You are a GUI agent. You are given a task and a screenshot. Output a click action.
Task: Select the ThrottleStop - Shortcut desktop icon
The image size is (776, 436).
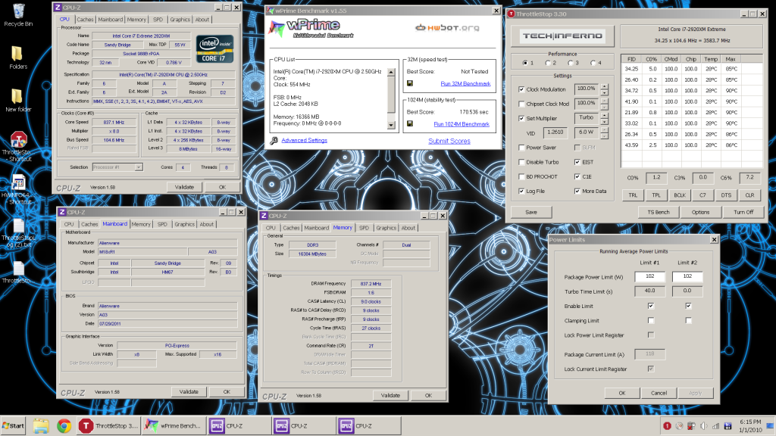coord(18,146)
